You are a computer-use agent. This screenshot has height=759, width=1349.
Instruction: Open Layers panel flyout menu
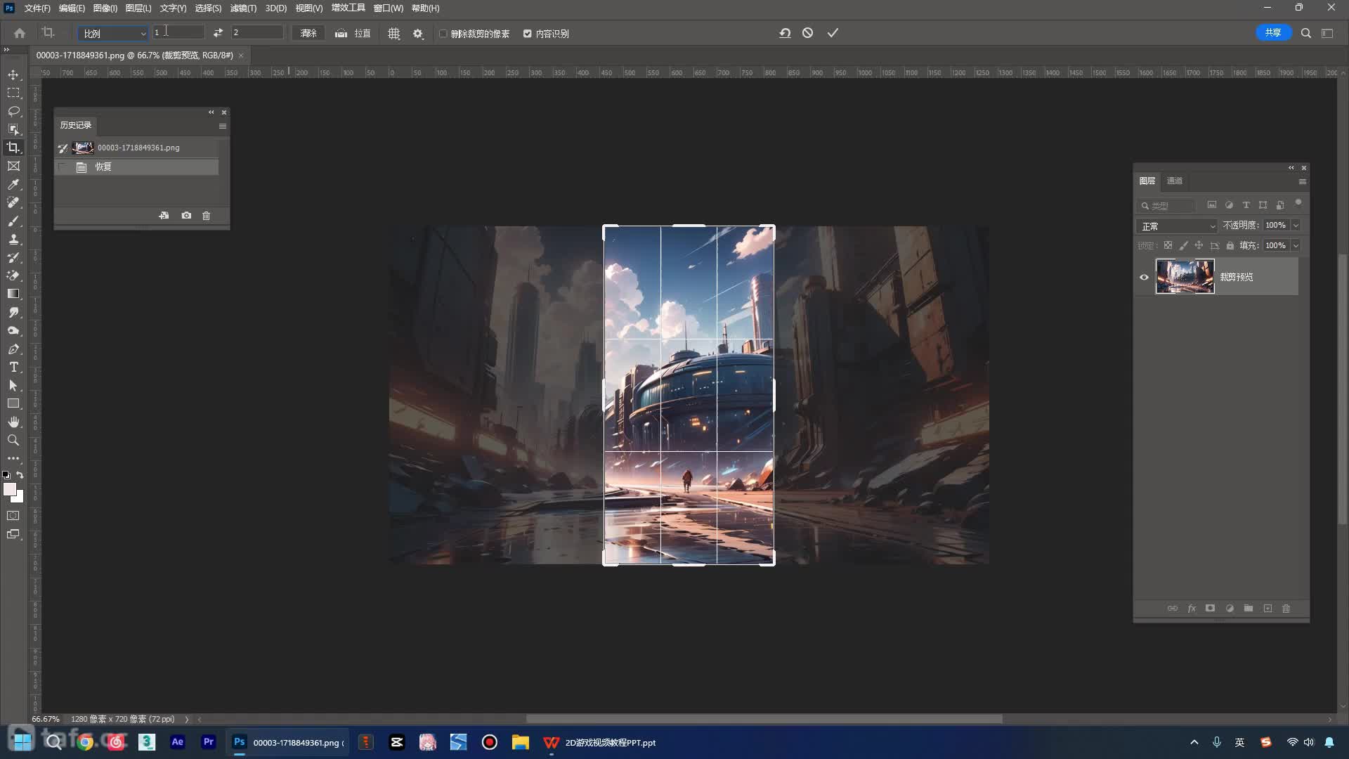[x=1303, y=182]
